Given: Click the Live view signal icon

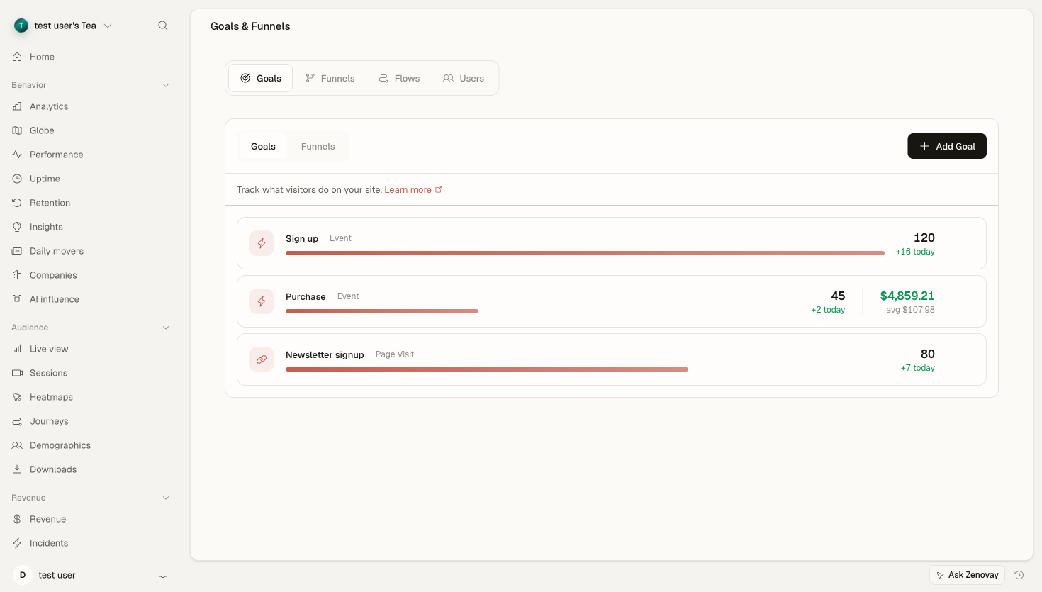Looking at the screenshot, I should 17,349.
